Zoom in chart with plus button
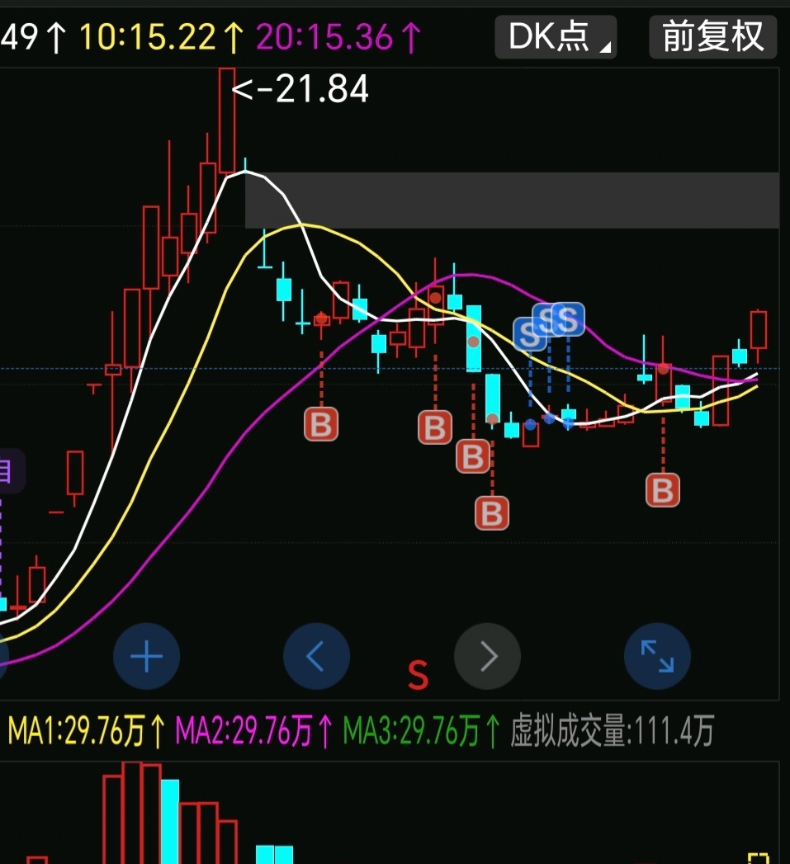This screenshot has width=790, height=864. point(147,656)
